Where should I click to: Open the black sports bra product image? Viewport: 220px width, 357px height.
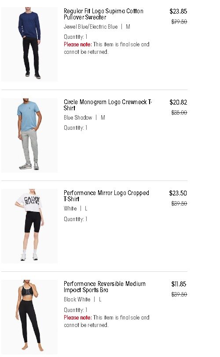(29, 317)
